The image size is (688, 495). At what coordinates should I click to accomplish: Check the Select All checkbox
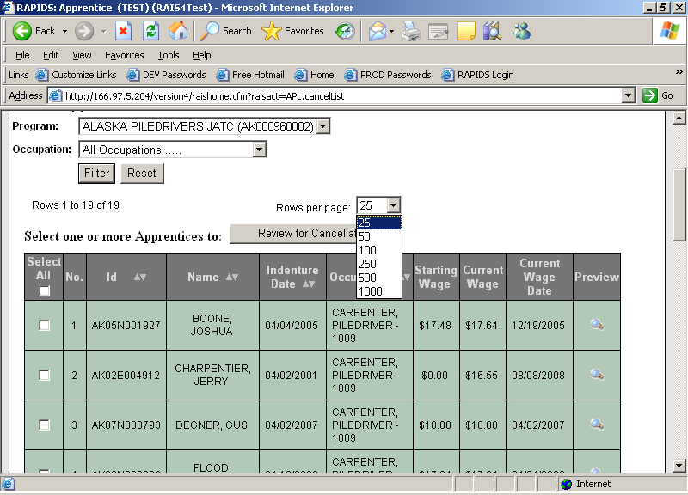click(x=45, y=291)
